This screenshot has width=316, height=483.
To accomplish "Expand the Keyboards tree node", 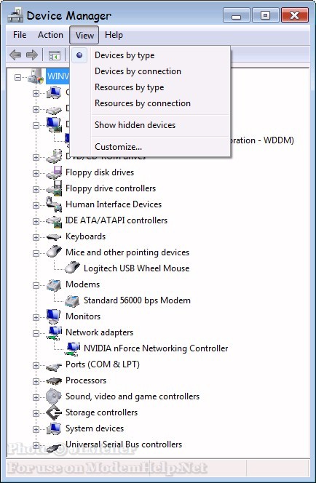I will 36,237.
